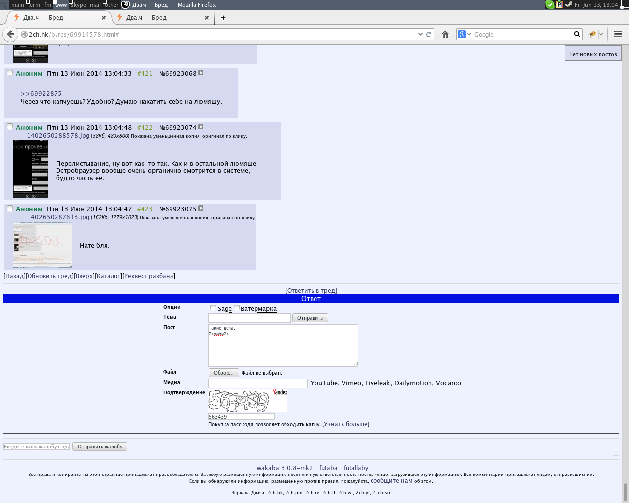Switch to the other workspace

tap(112, 5)
